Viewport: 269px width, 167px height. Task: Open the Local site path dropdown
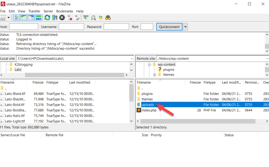coord(132,59)
